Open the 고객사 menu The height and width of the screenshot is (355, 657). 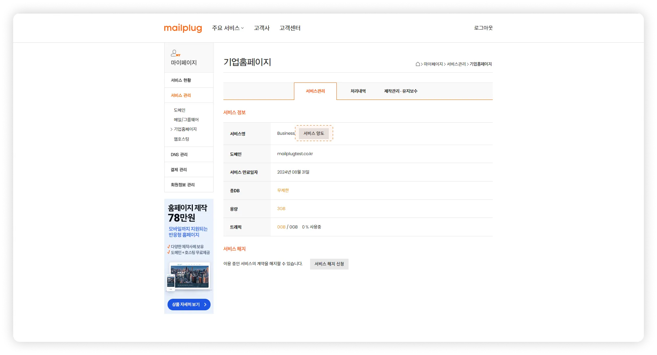[x=261, y=28]
